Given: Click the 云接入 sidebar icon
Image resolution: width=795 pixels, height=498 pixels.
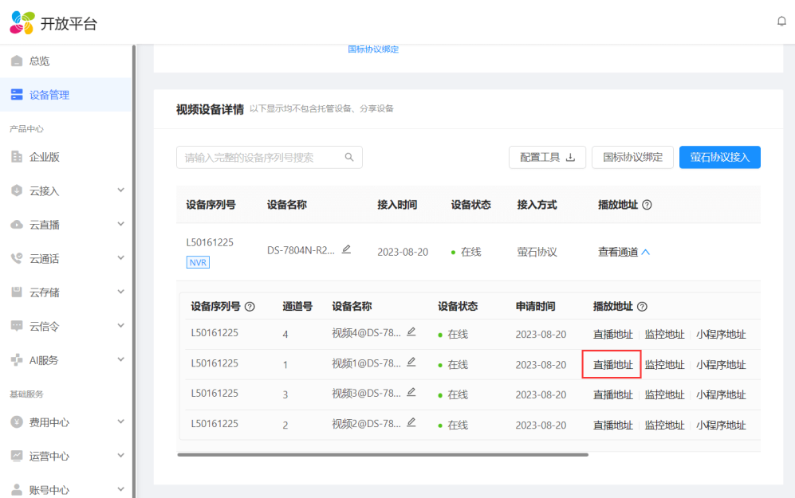Looking at the screenshot, I should (17, 190).
